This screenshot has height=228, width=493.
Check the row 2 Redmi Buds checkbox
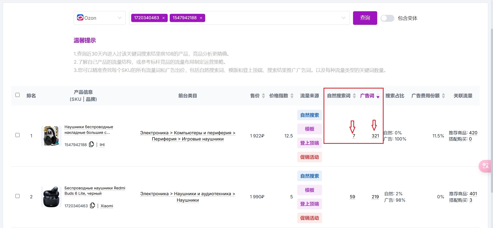[x=17, y=196]
